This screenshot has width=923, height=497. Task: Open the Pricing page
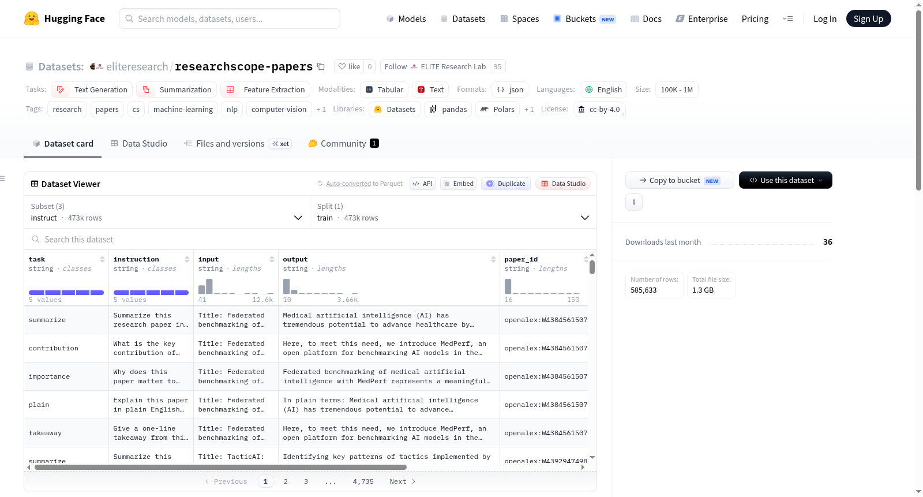pyautogui.click(x=755, y=18)
